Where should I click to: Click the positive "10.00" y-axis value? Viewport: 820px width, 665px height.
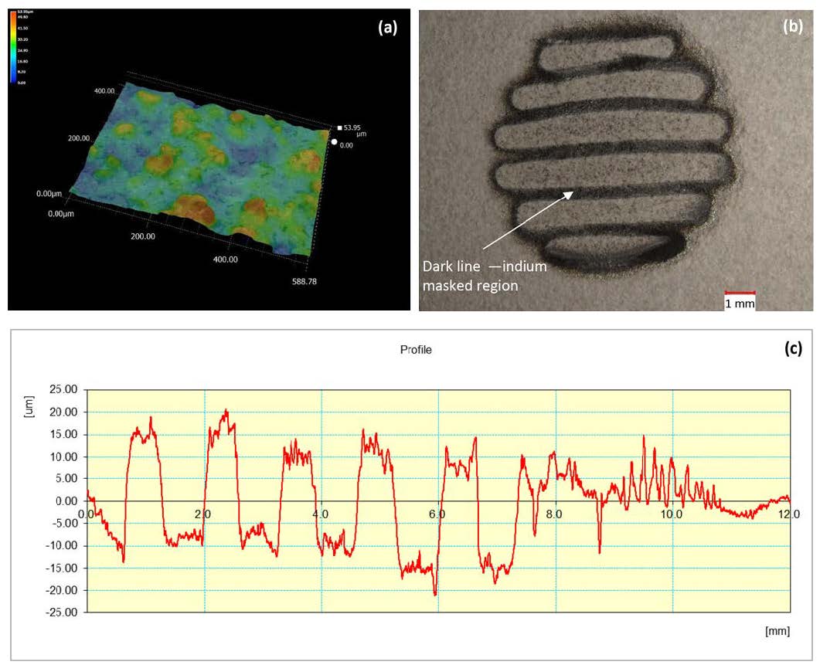(63, 457)
